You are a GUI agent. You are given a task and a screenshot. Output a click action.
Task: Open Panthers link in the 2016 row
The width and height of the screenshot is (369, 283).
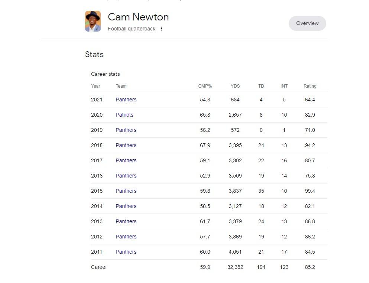(x=126, y=176)
